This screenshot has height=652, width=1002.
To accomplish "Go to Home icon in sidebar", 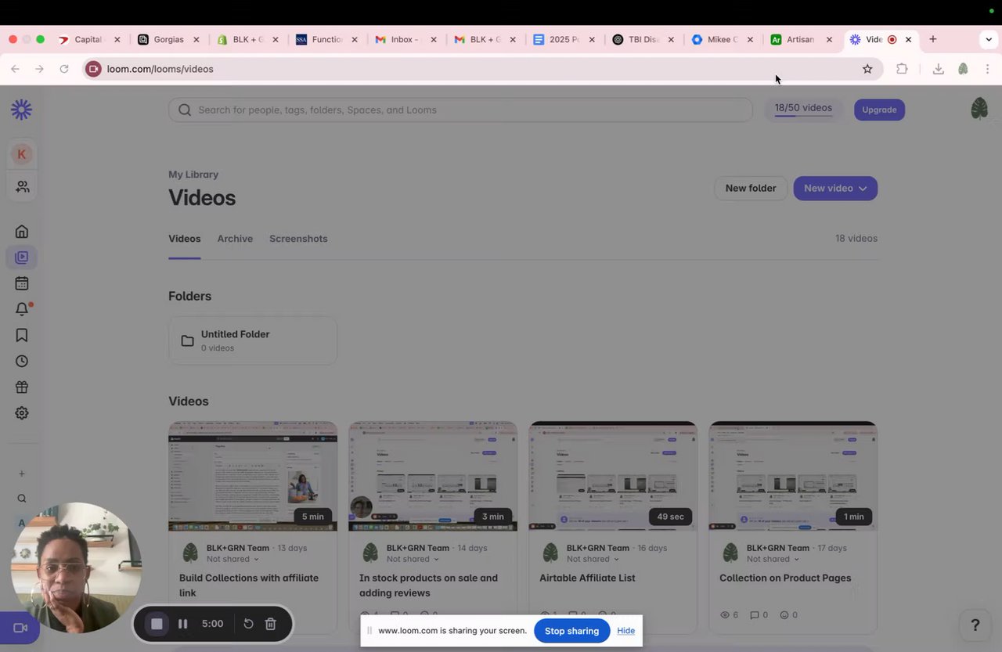I will 22,232.
